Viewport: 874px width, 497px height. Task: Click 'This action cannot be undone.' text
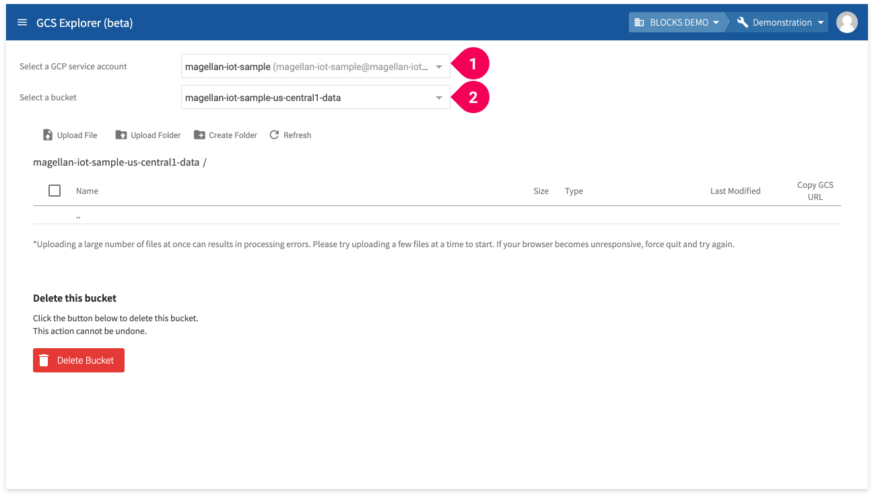click(90, 331)
